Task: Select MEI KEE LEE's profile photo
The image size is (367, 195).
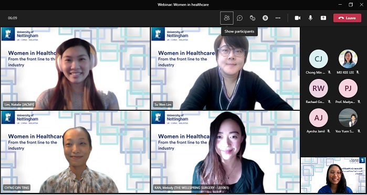Action: (x=348, y=59)
